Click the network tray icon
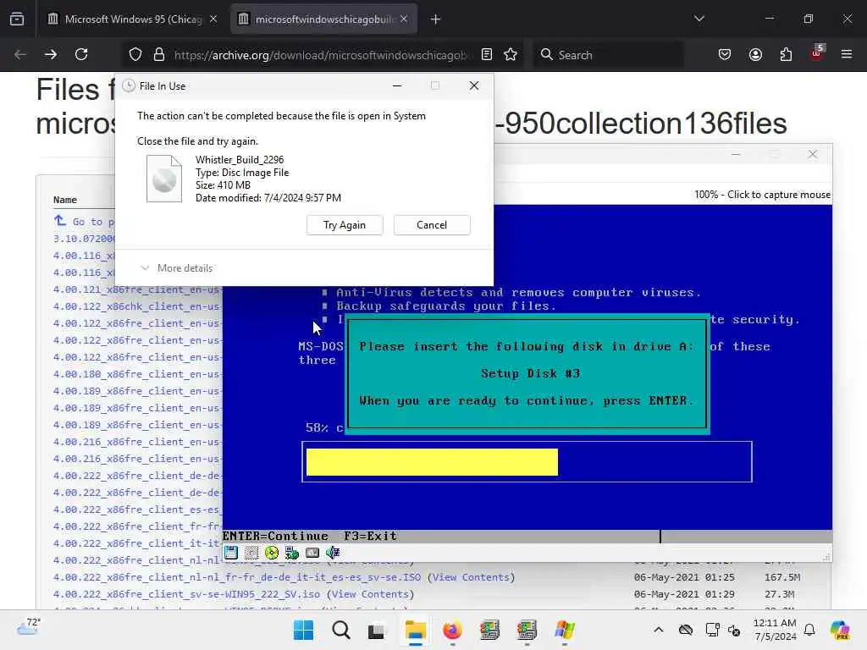 (713, 630)
